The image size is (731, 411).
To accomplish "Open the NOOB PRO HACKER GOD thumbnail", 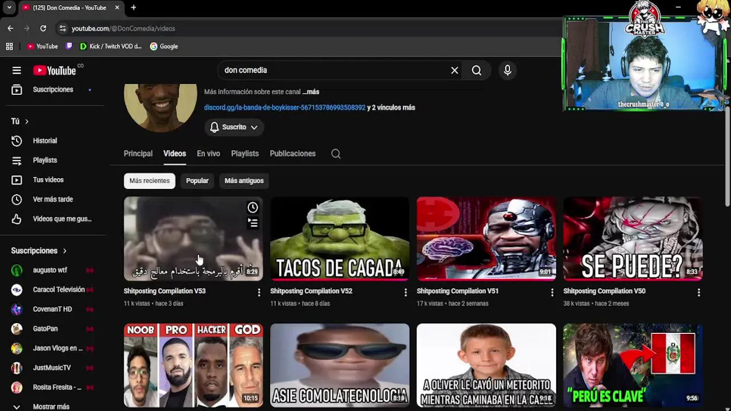I will coord(193,365).
